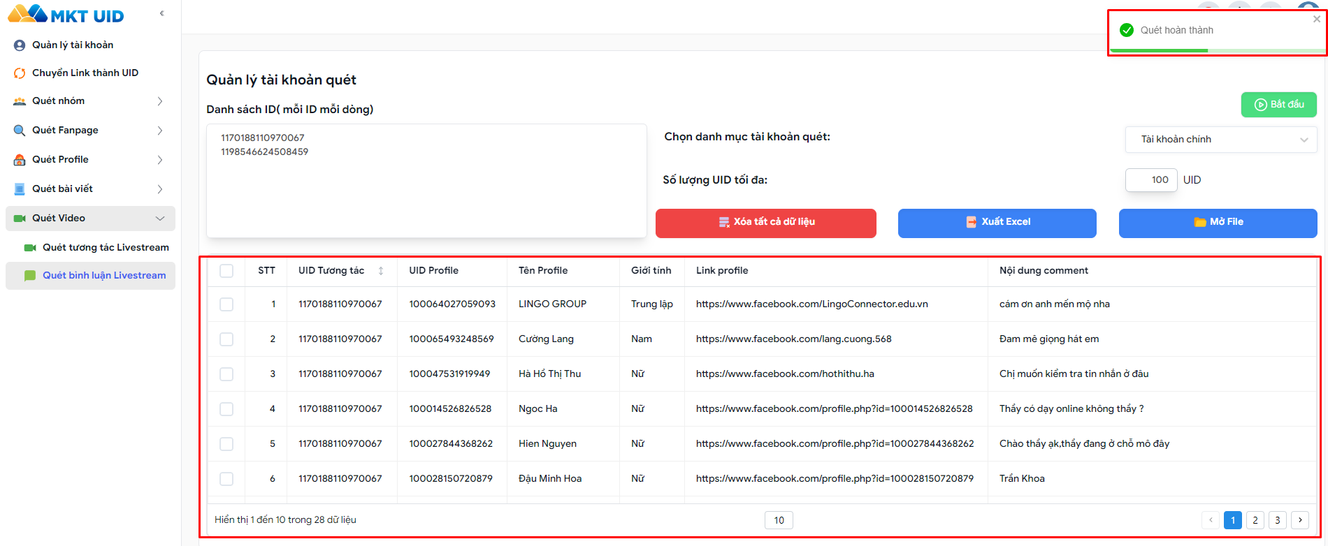Image resolution: width=1328 pixels, height=546 pixels.
Task: Click comment 'cám ơn anh mến mộ nha'
Action: click(1055, 304)
